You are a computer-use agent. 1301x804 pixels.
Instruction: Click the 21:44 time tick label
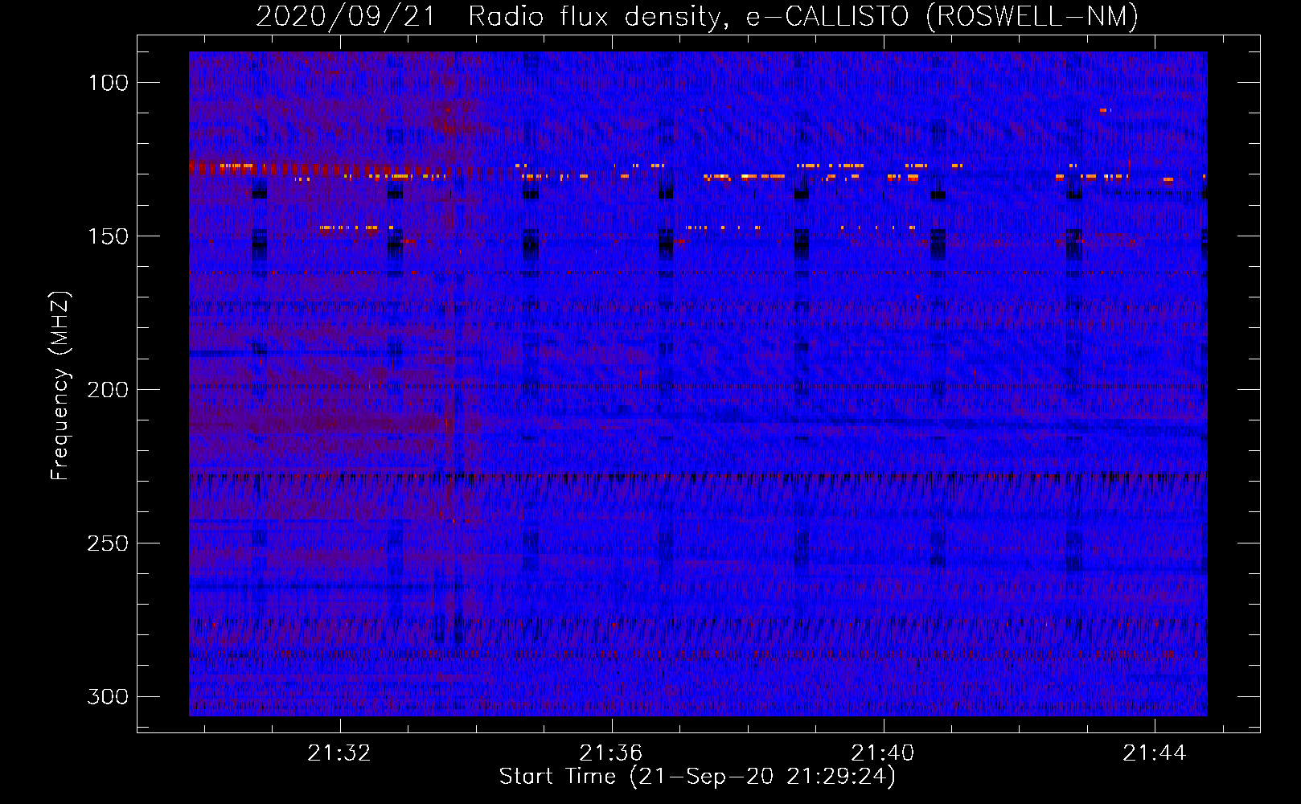(x=1155, y=753)
